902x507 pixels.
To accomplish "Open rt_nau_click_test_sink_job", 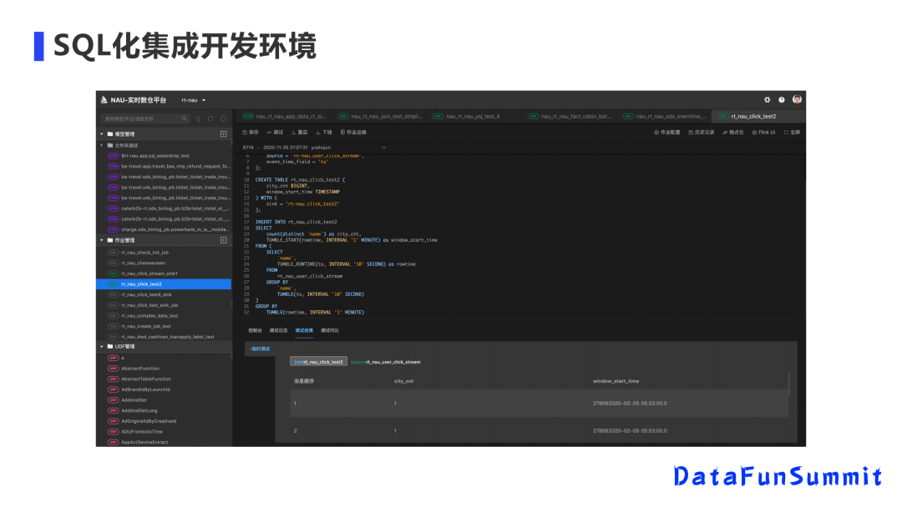I will (149, 305).
